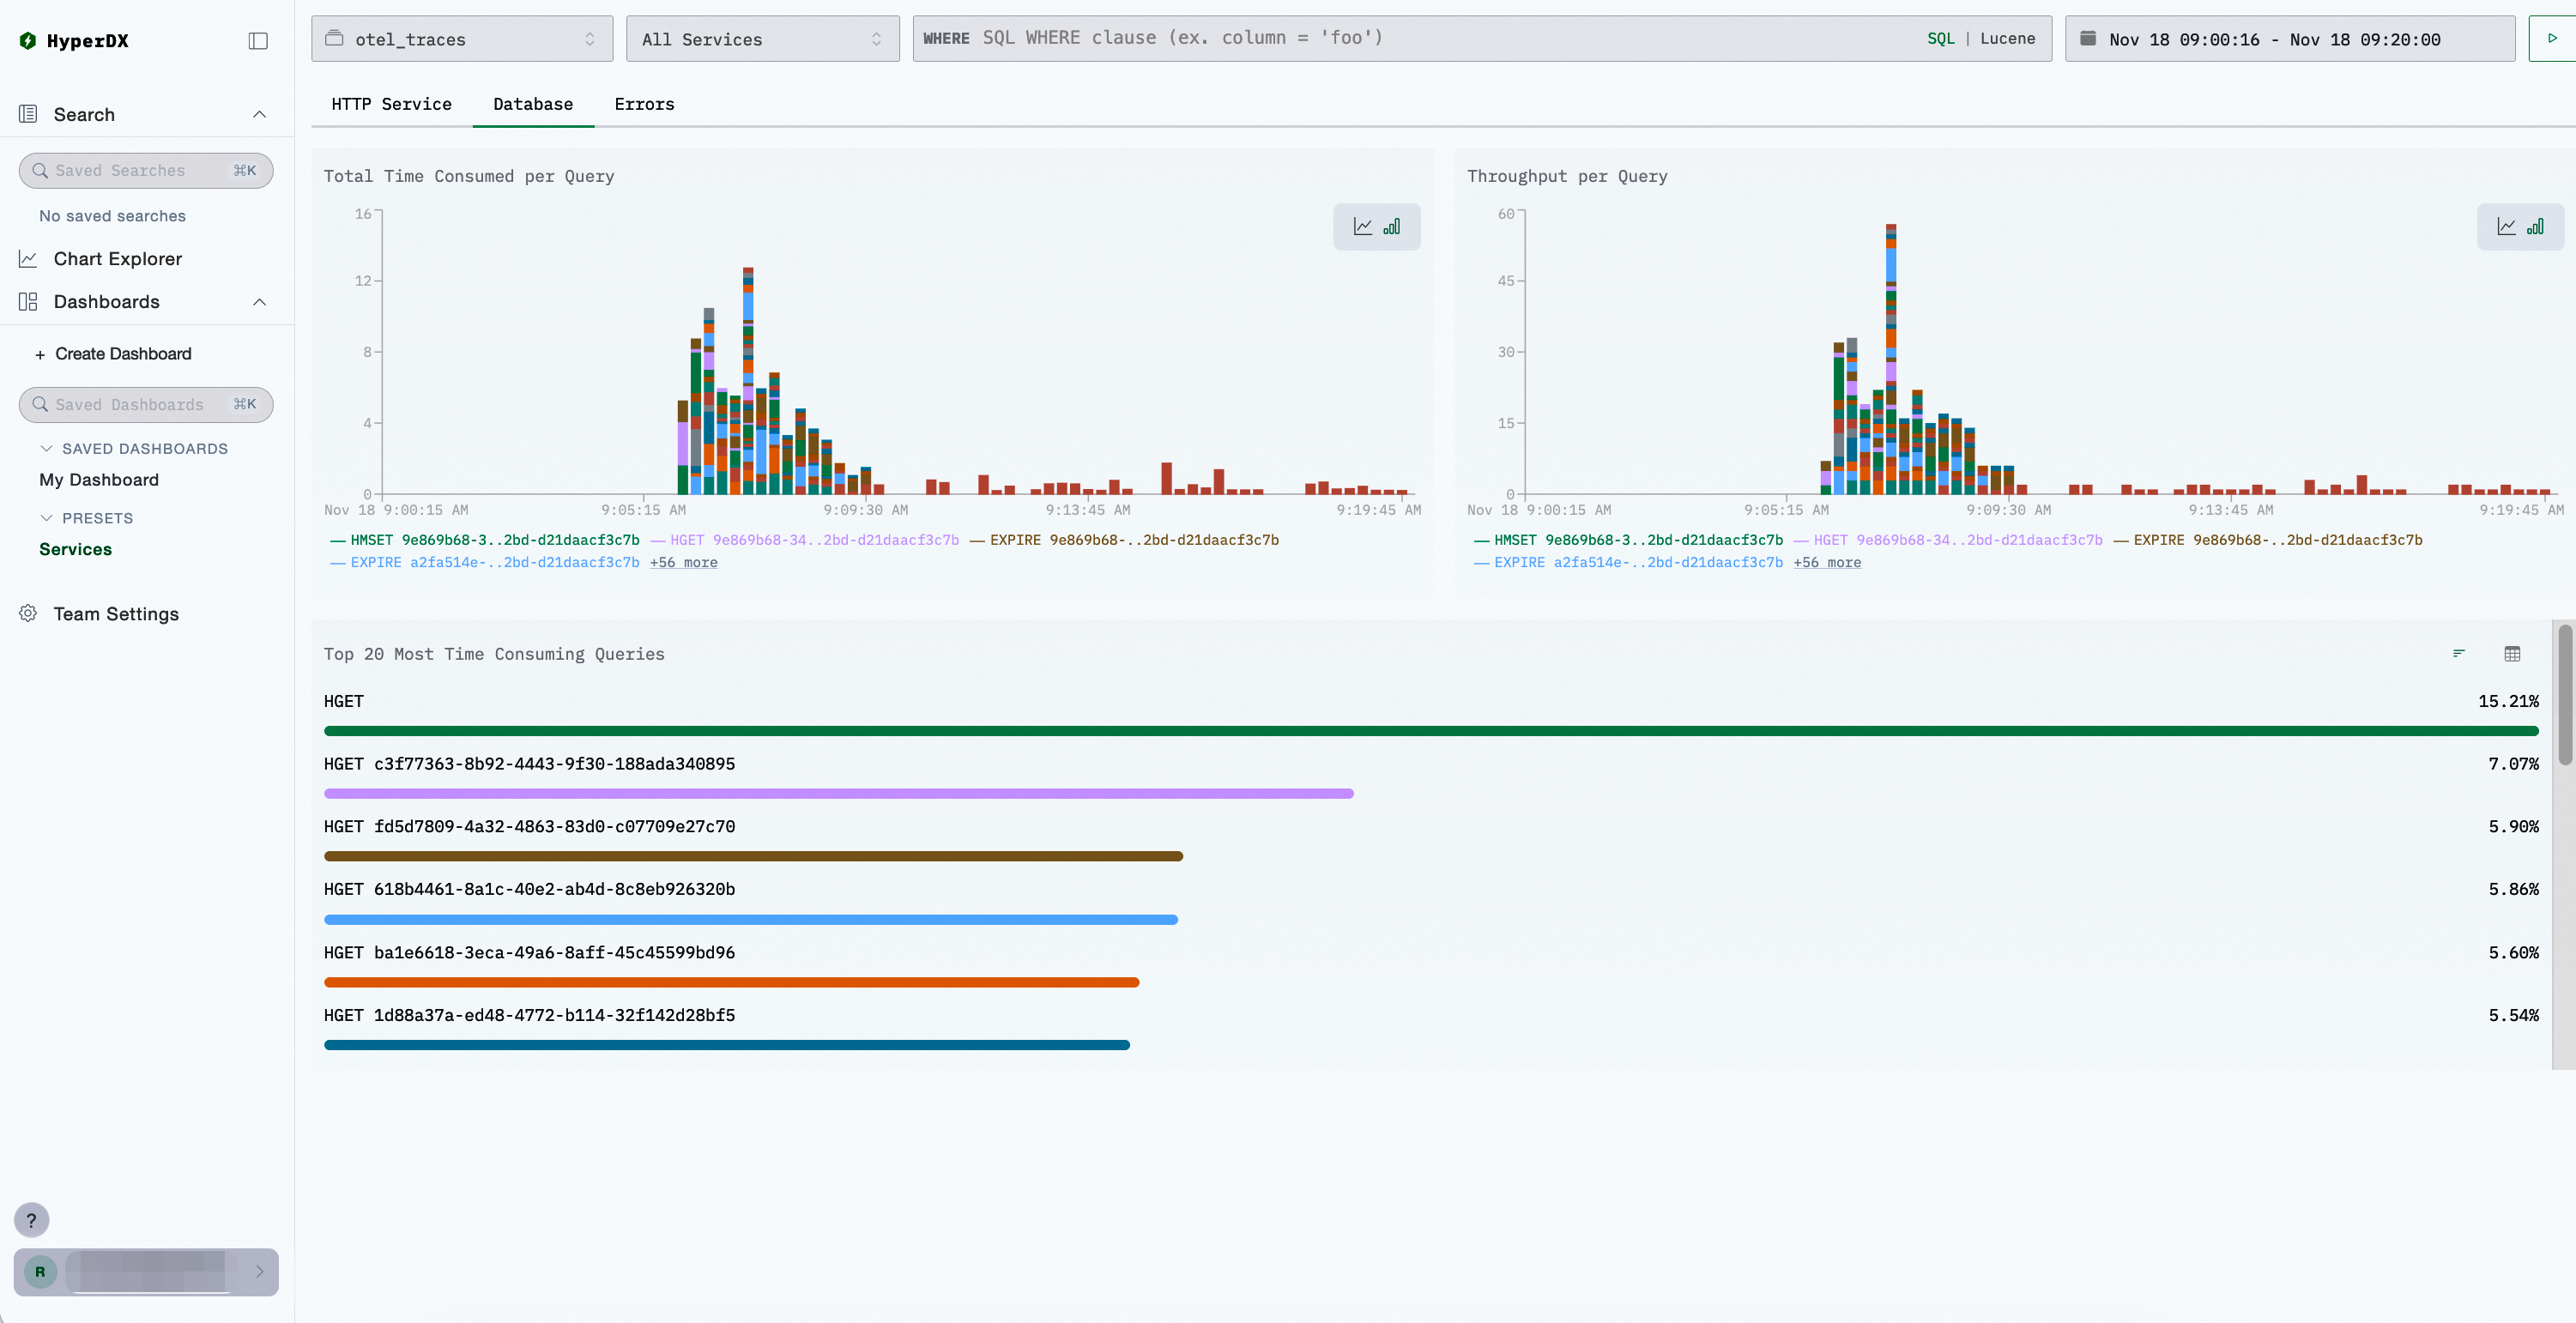The image size is (2576, 1323).
Task: Switch query language to Lucene
Action: 2007,39
